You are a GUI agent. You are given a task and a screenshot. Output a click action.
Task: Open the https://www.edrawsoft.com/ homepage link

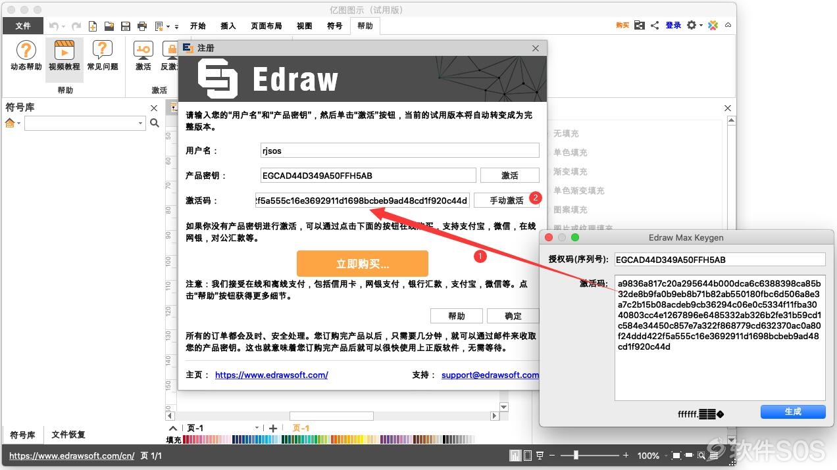point(272,375)
